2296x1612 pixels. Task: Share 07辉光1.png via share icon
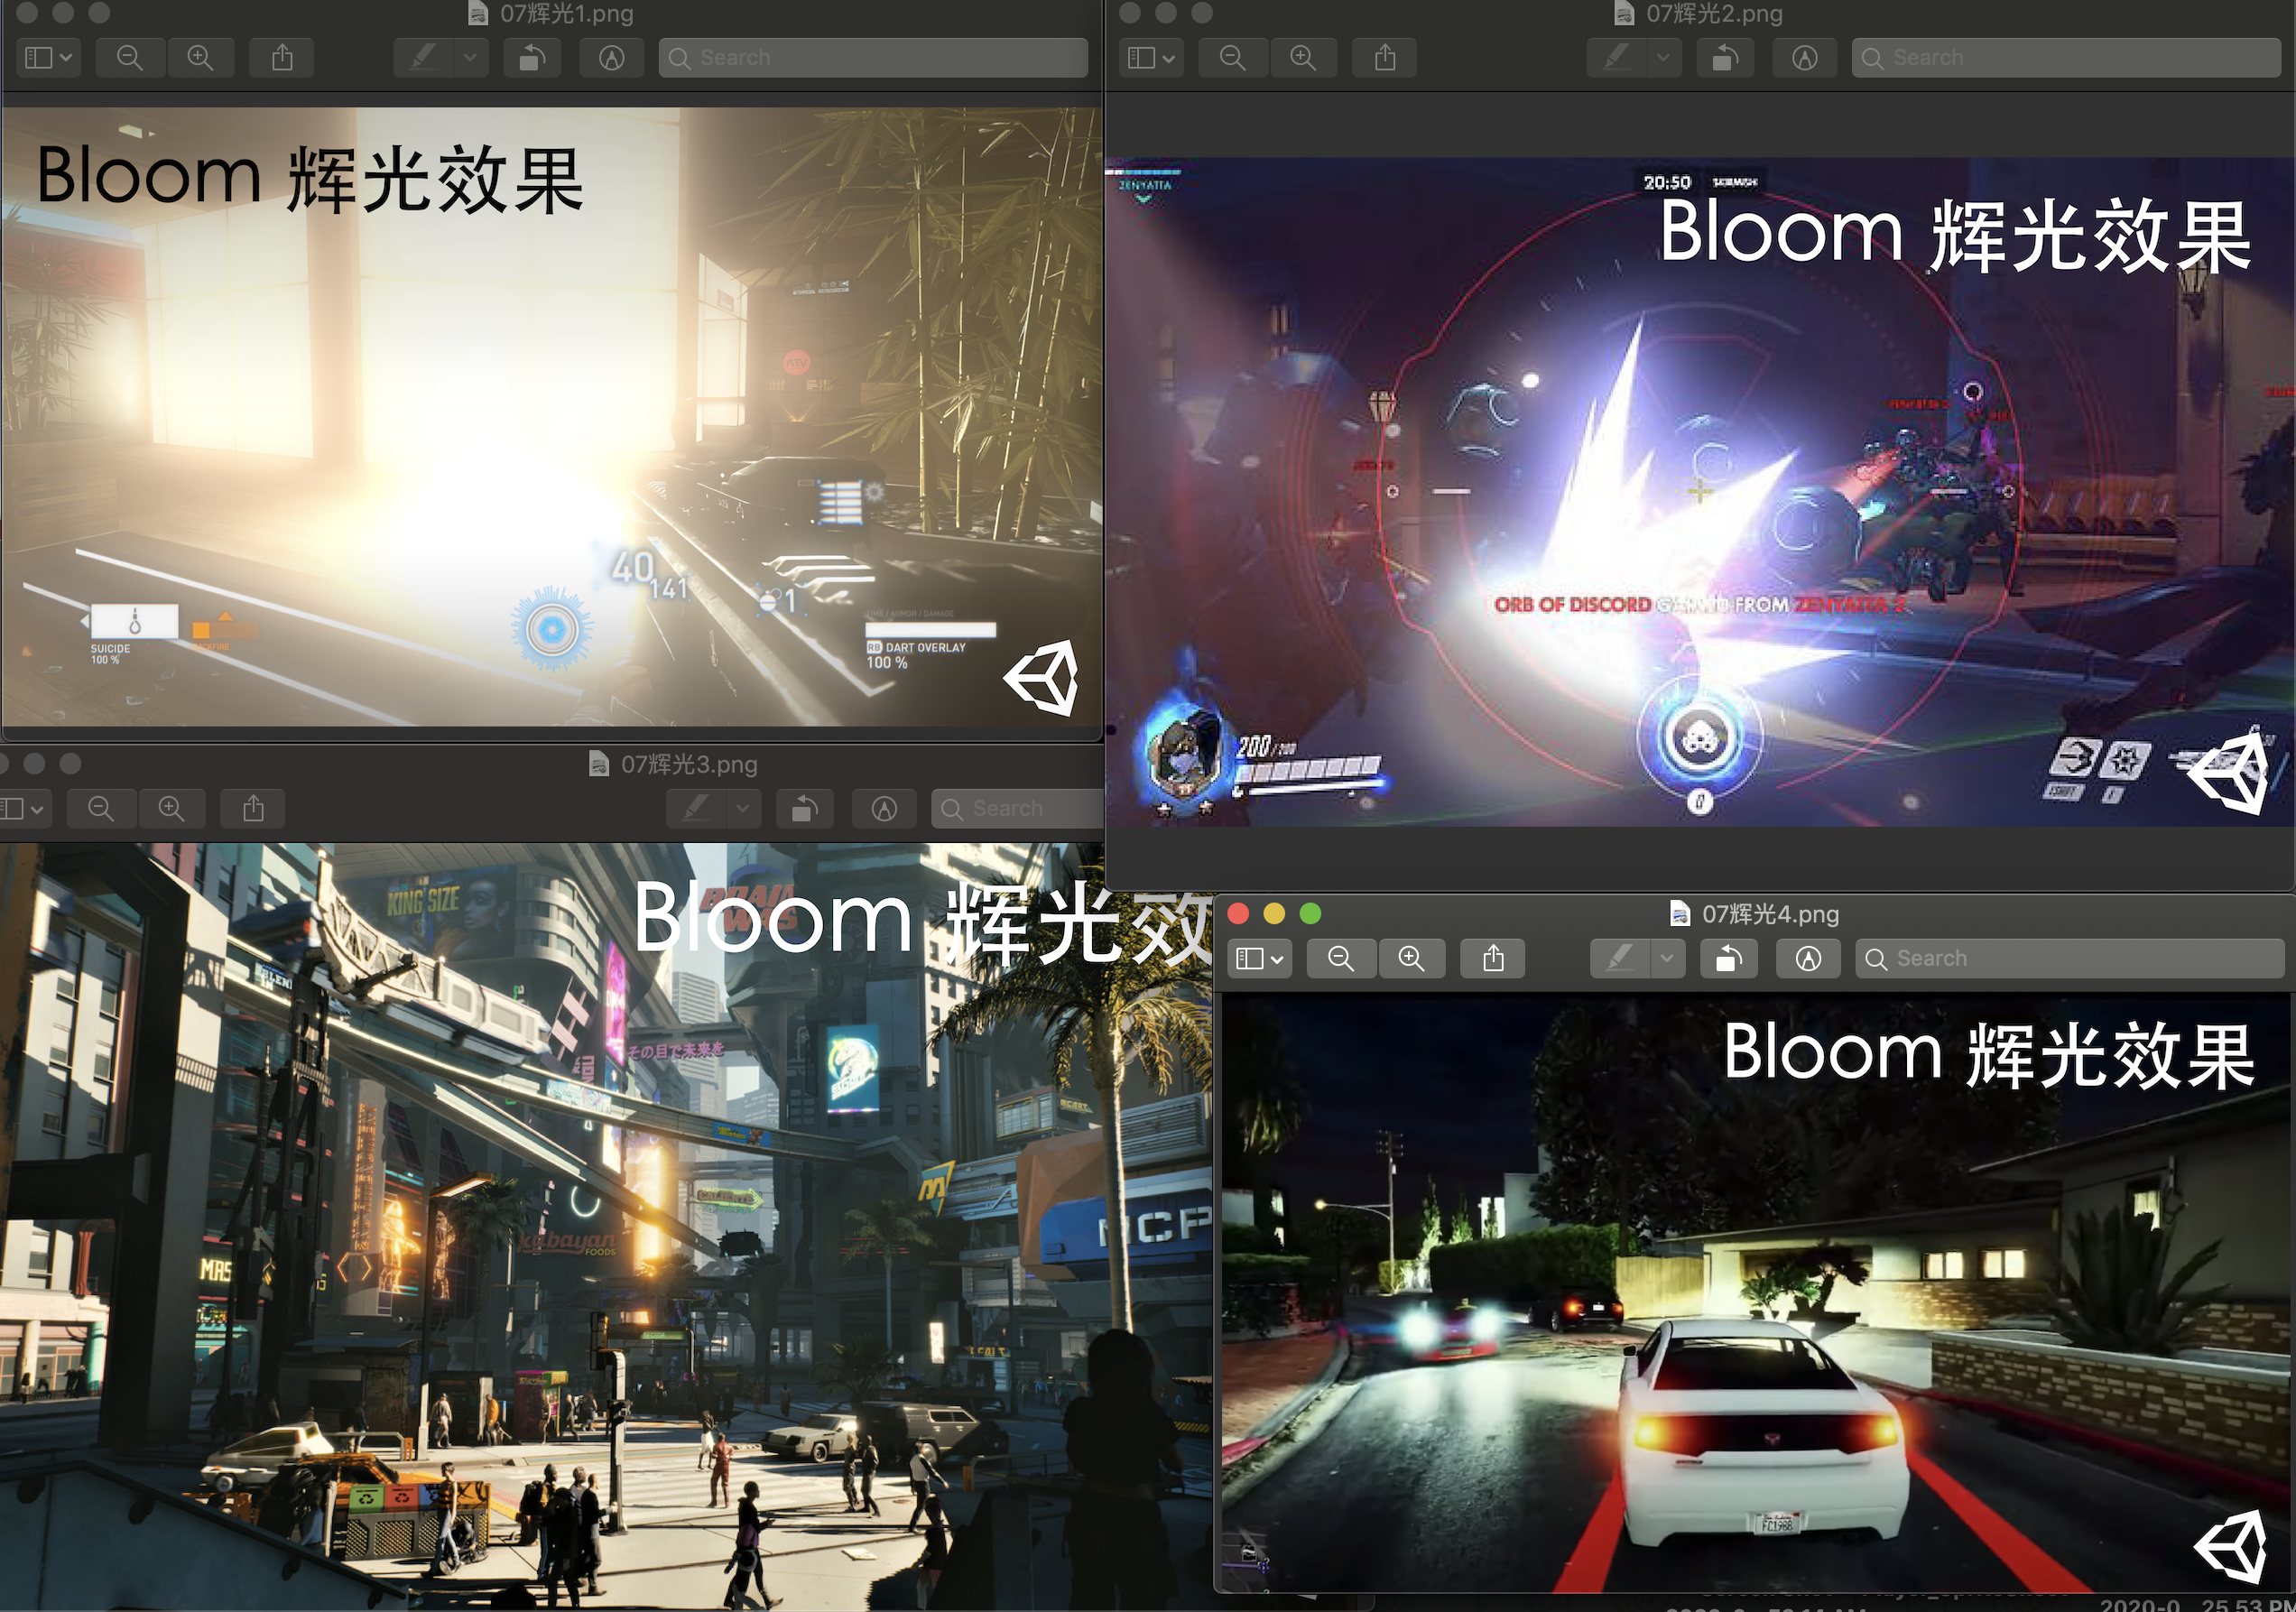pos(282,58)
